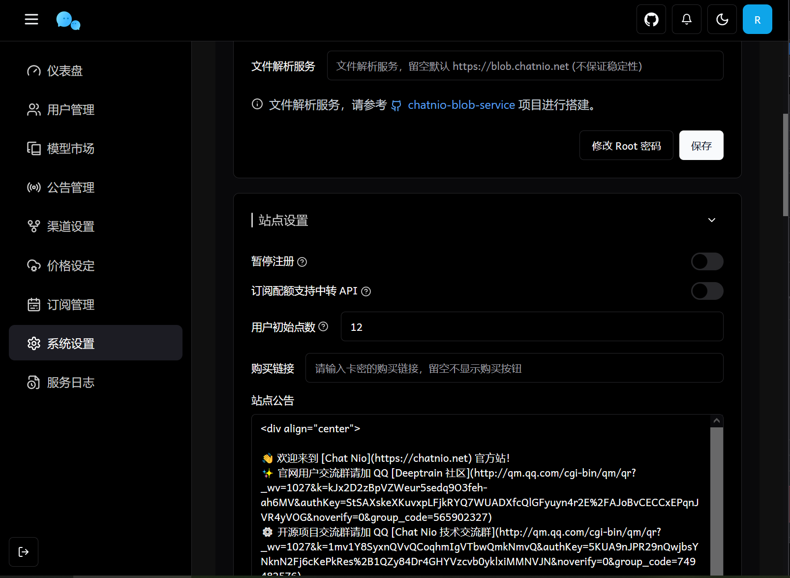This screenshot has width=790, height=578.
Task: View the 服务日志 service logs
Action: point(70,383)
